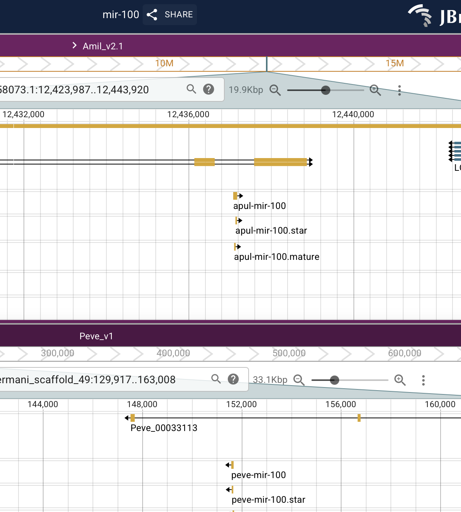Click the Peve_00033113 gene label
This screenshot has width=461, height=512.
[164, 428]
